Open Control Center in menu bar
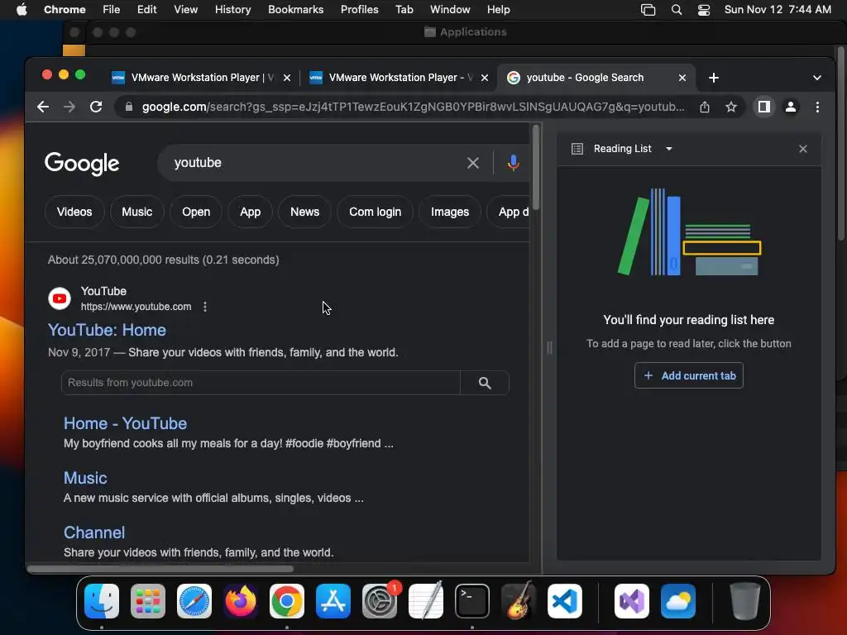Viewport: 847px width, 635px height. (x=704, y=10)
